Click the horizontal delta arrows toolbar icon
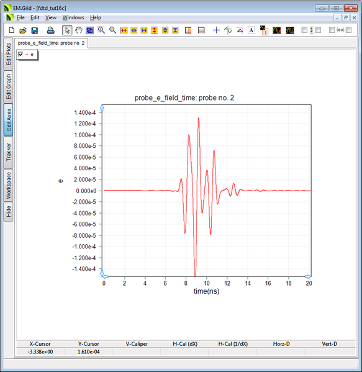This screenshot has width=362, height=372. coord(340,30)
